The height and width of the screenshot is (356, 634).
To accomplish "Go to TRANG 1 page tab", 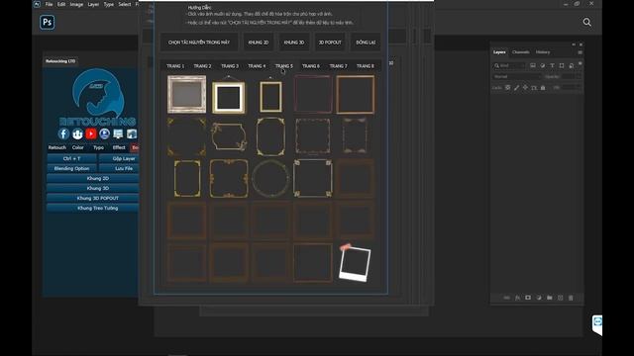I will 175,66.
